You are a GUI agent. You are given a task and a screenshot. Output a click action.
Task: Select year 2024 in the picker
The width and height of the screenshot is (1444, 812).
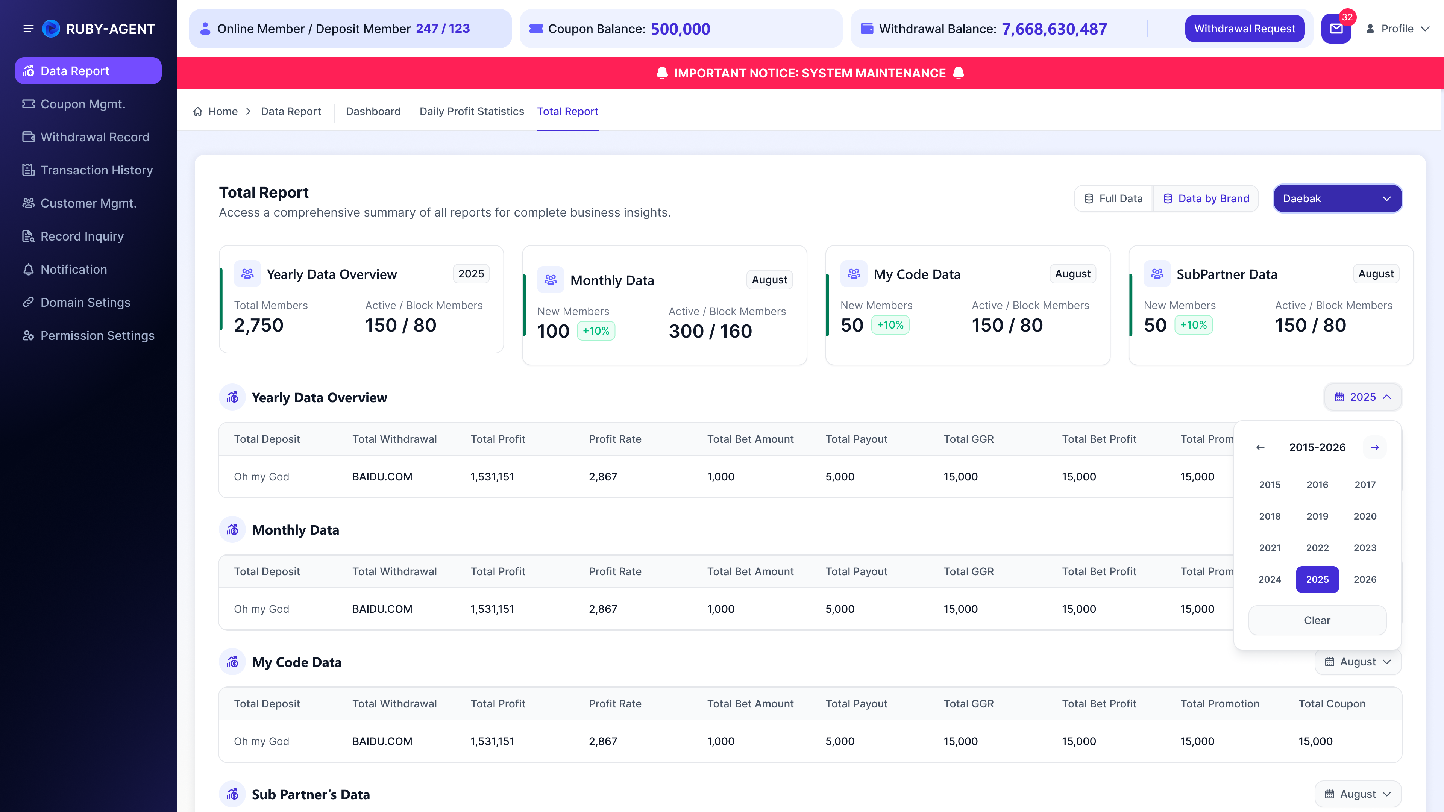point(1270,579)
